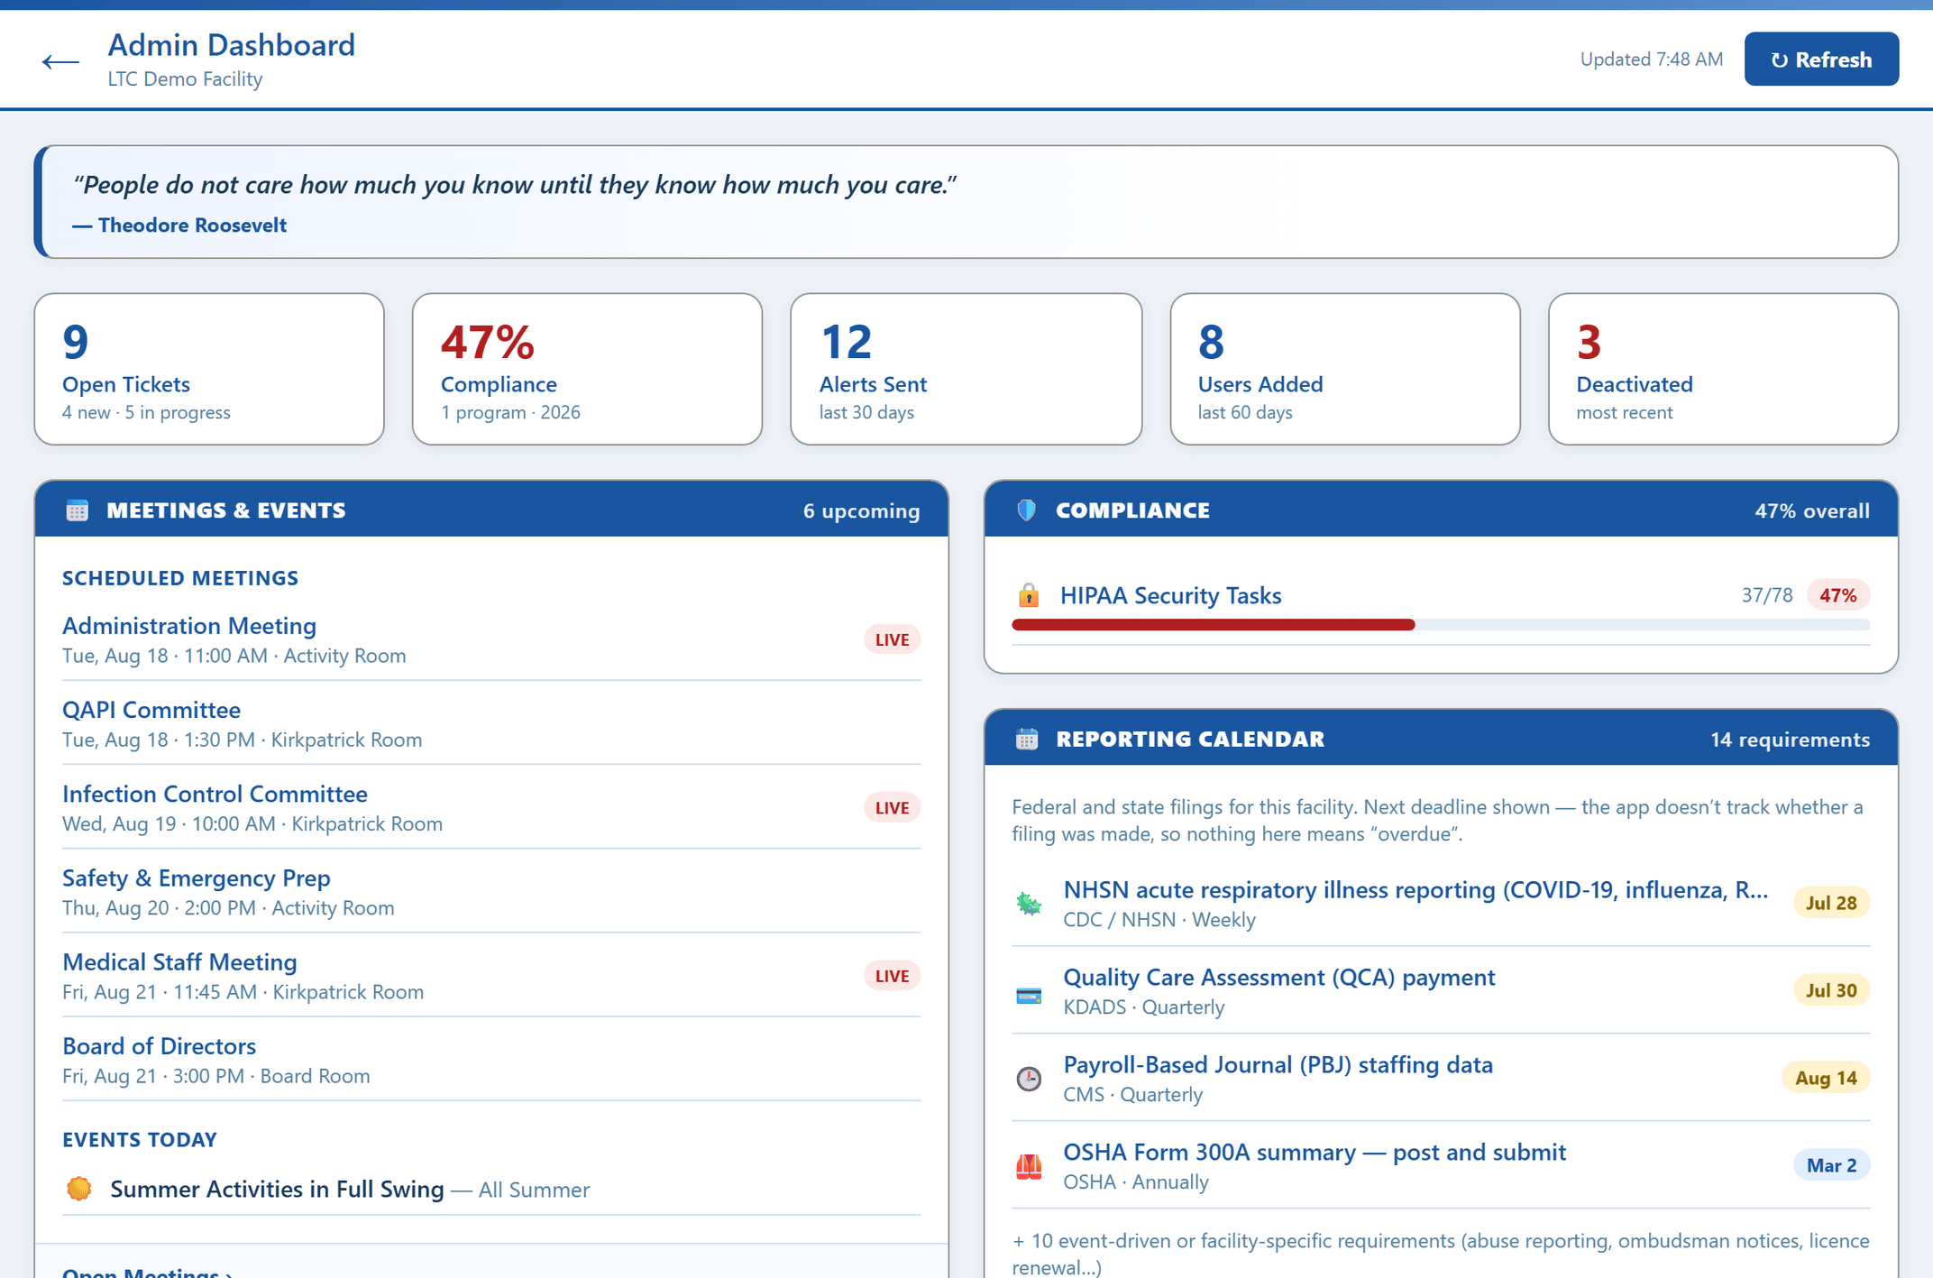
Task: Click the 'LTC Demo Facility' subtitle
Action: (185, 79)
